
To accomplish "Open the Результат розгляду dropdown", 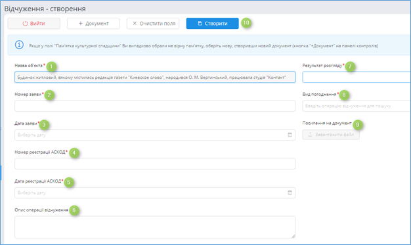I will point(357,77).
